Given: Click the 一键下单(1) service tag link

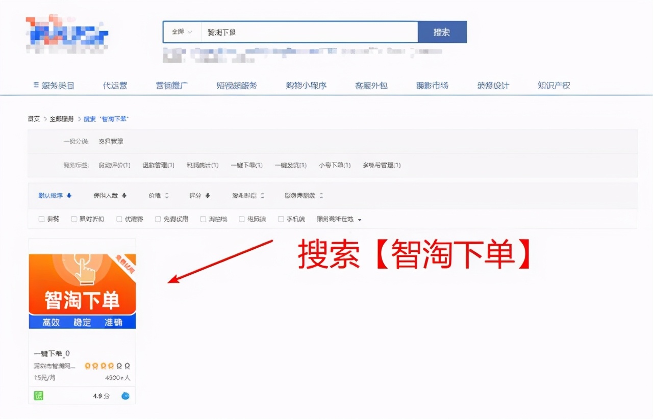Looking at the screenshot, I should 246,165.
